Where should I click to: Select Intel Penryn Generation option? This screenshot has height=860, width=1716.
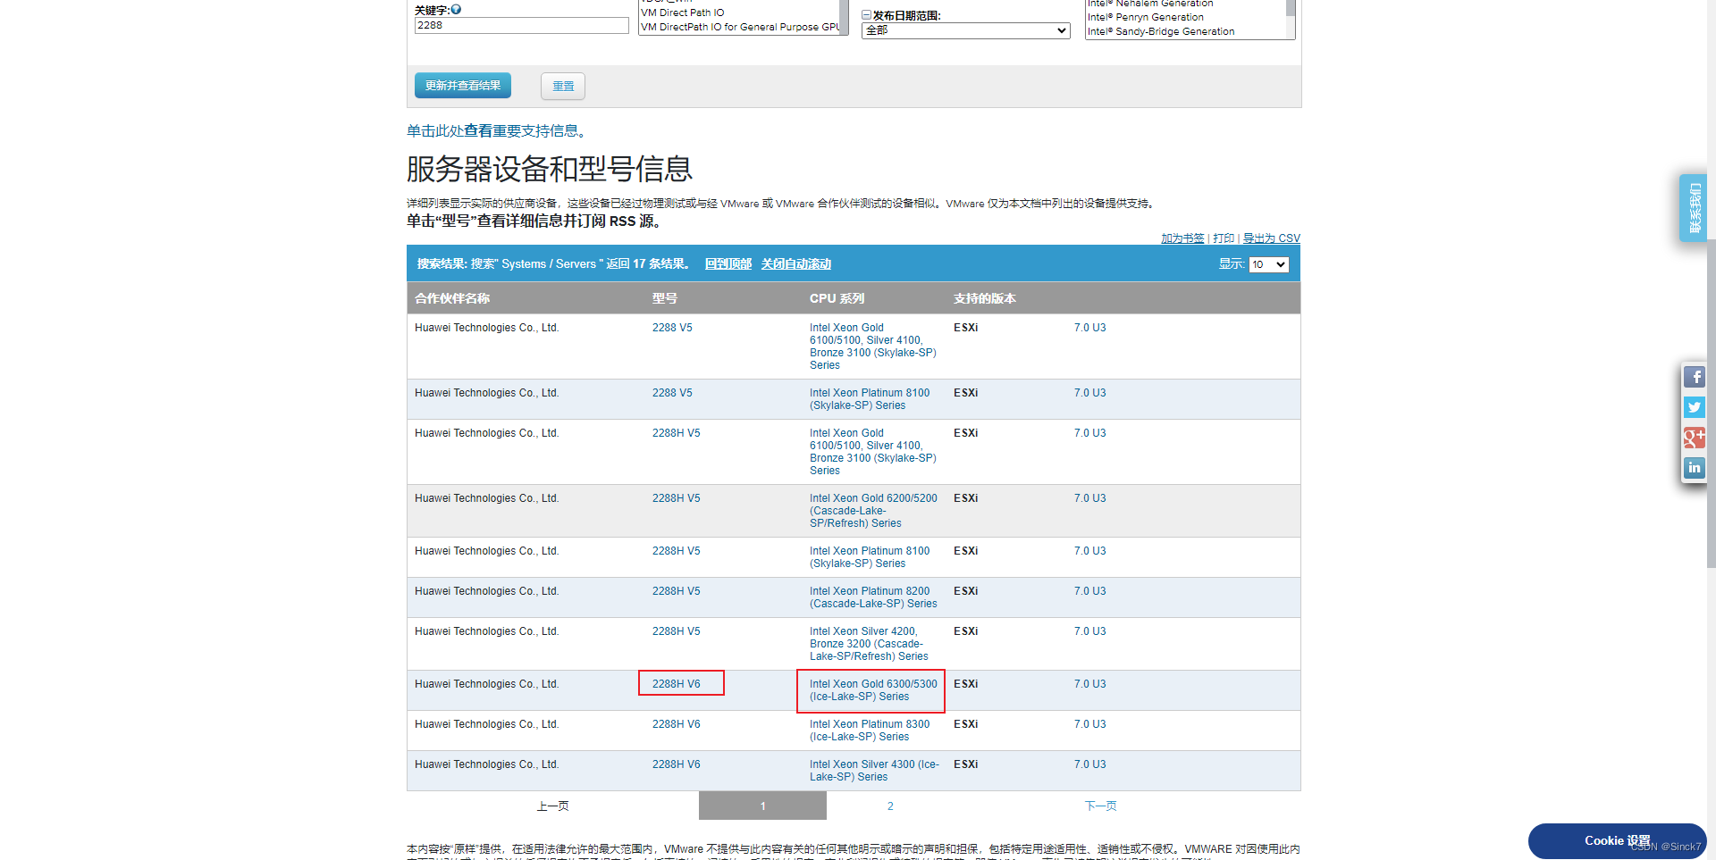(1146, 17)
